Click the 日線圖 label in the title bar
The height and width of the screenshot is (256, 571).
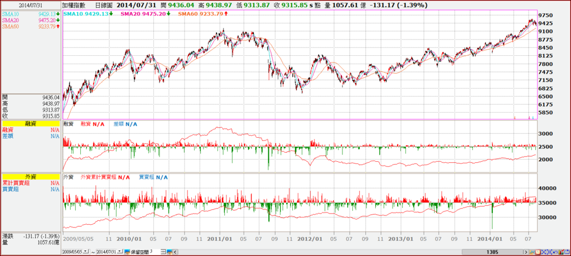pos(103,6)
